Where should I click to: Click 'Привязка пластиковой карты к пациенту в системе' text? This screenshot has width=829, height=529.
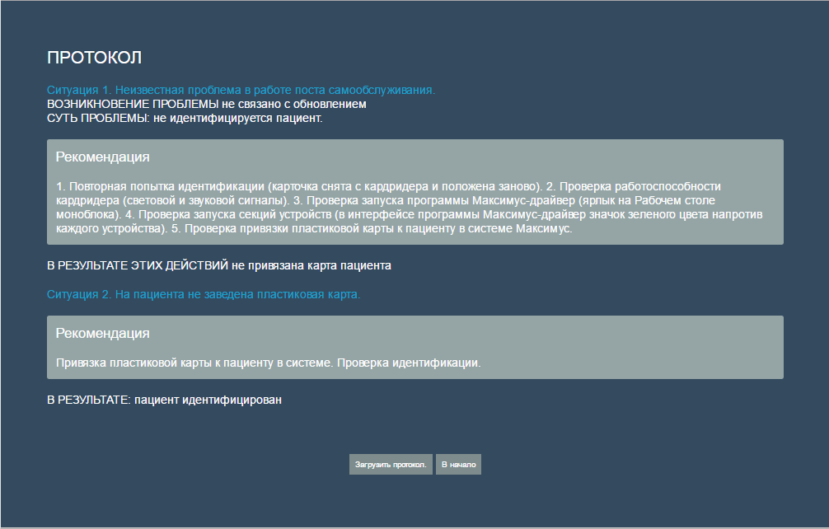[x=269, y=363]
